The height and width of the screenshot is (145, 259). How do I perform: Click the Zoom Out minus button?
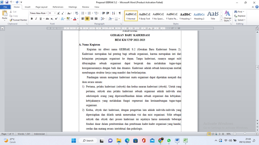click(235, 134)
